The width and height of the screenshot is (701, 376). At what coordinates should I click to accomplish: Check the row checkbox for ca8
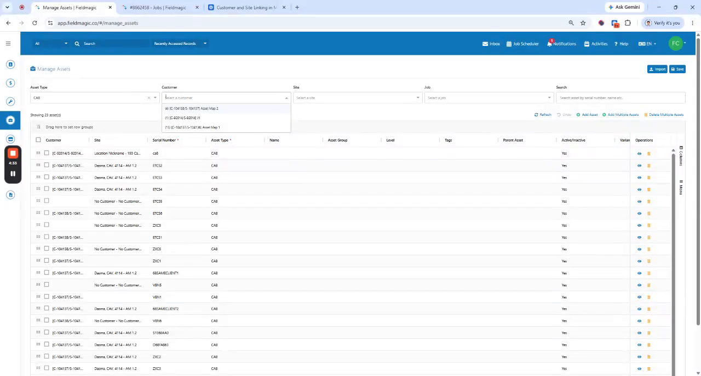[47, 153]
